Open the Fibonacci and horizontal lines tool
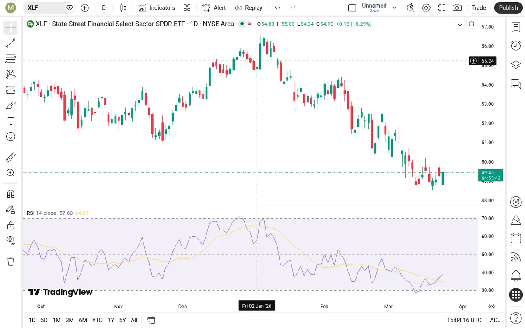Image resolution: width=525 pixels, height=328 pixels. [11, 59]
